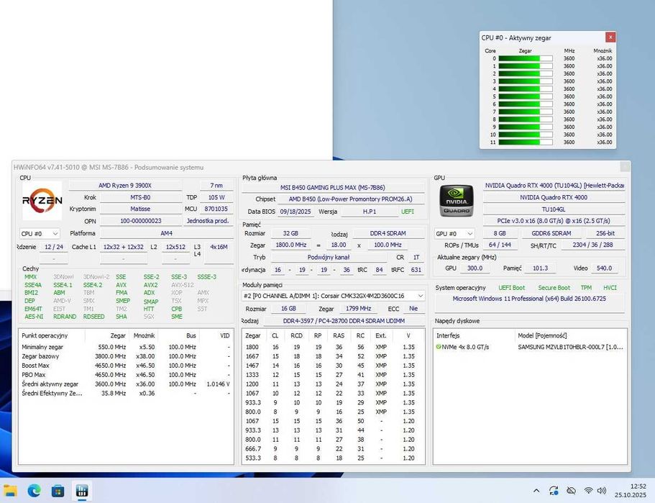This screenshot has width=655, height=503.
Task: Open the volume speaker tray icon
Action: point(602,491)
